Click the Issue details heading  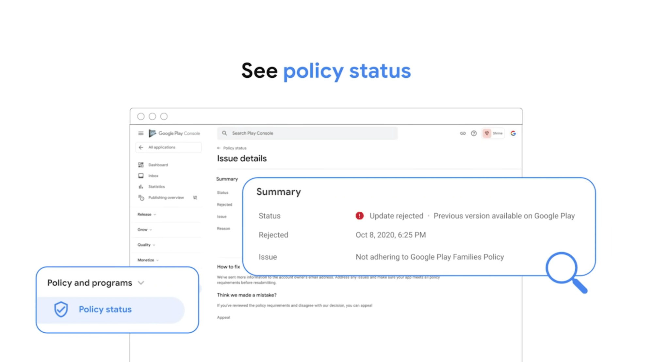point(242,158)
